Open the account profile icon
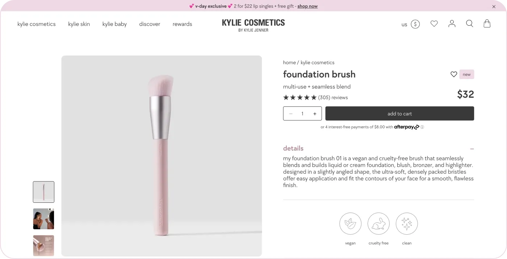Screen dimensions: 507x259 coord(452,23)
